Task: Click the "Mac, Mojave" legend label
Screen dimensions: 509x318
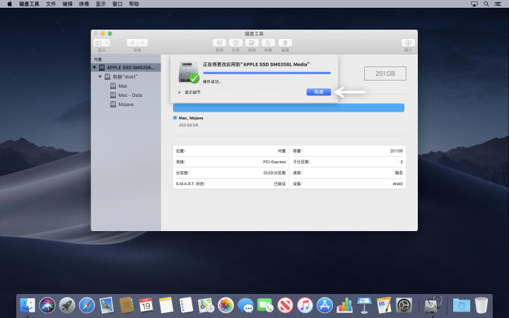Action: point(191,118)
